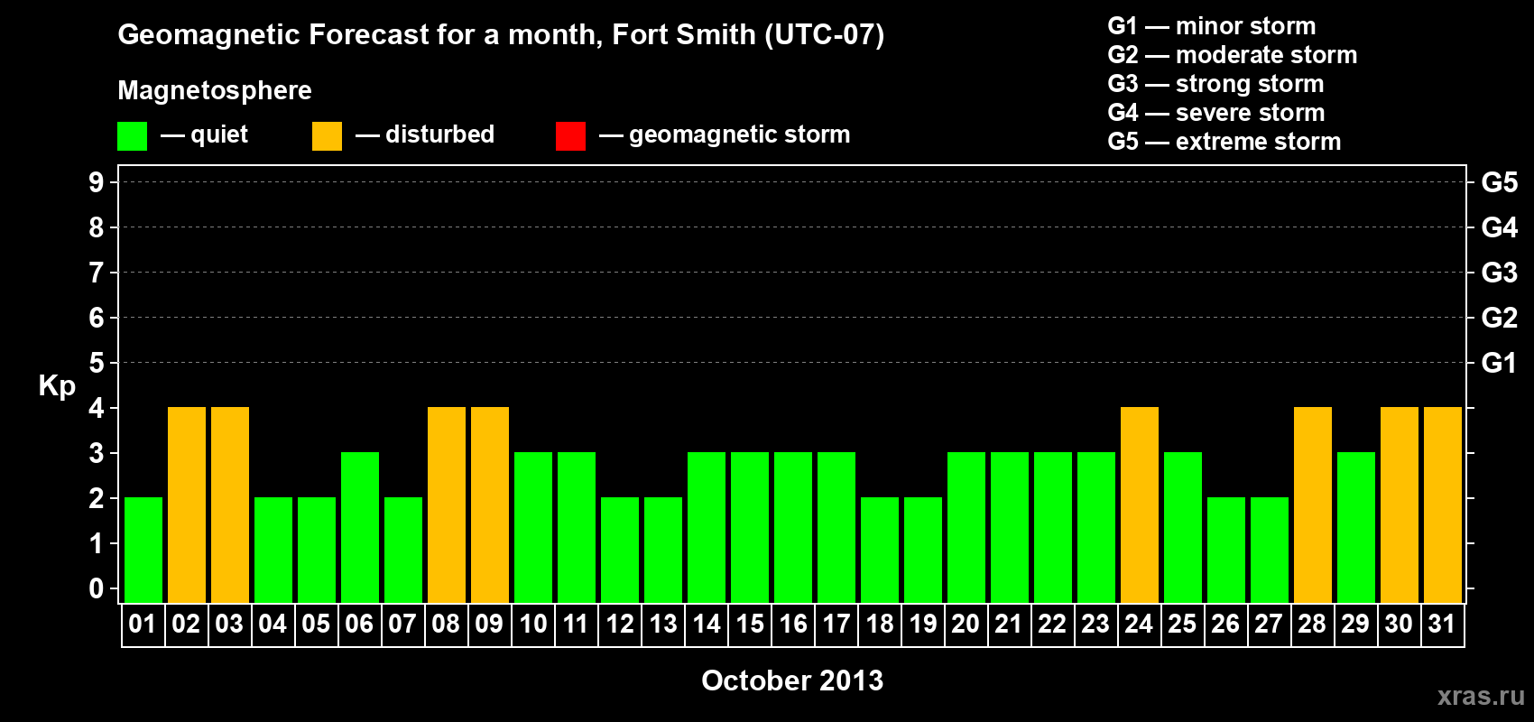
Task: Click the green quiet legend swatch
Action: click(132, 136)
